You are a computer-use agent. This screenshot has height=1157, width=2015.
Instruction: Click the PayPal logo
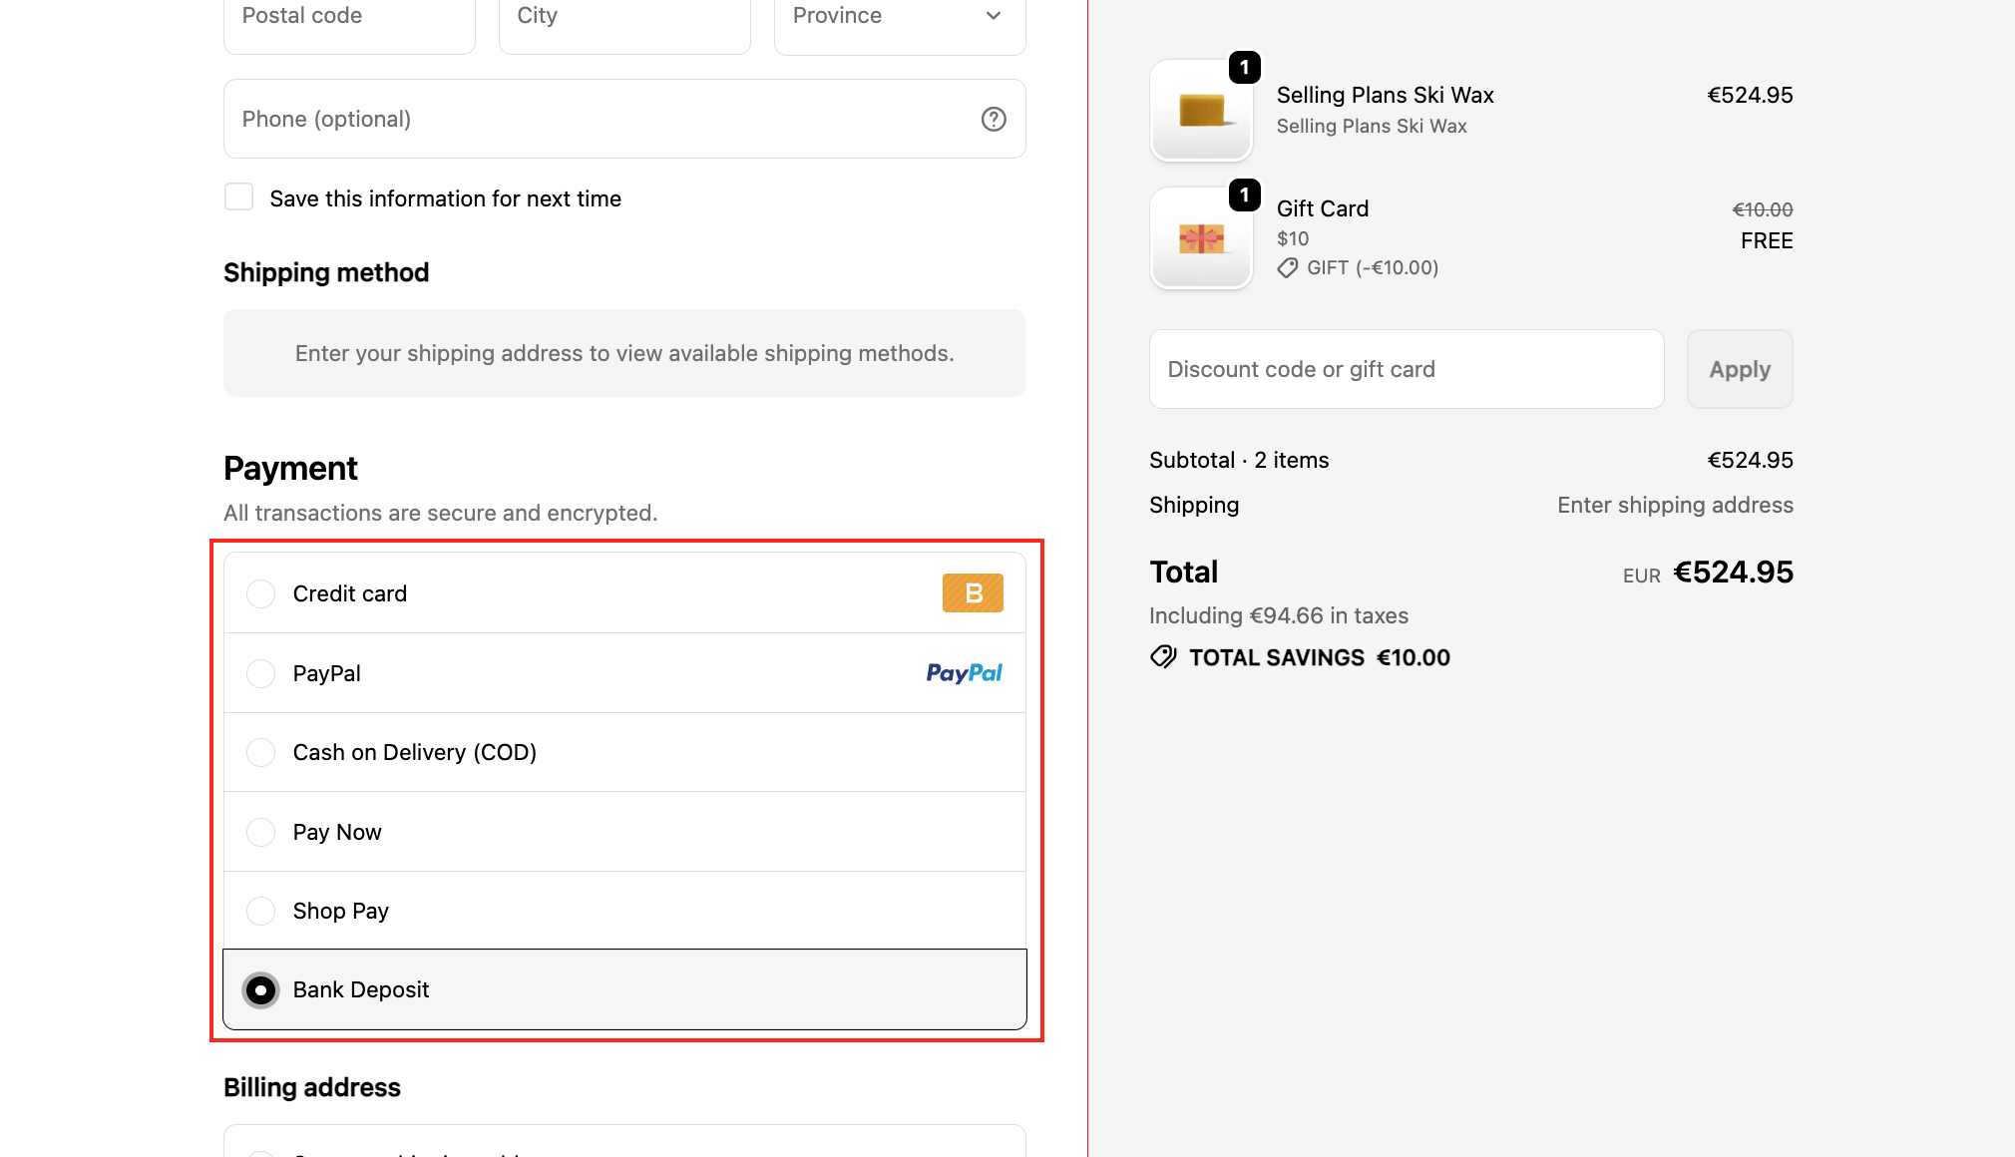[x=964, y=673]
